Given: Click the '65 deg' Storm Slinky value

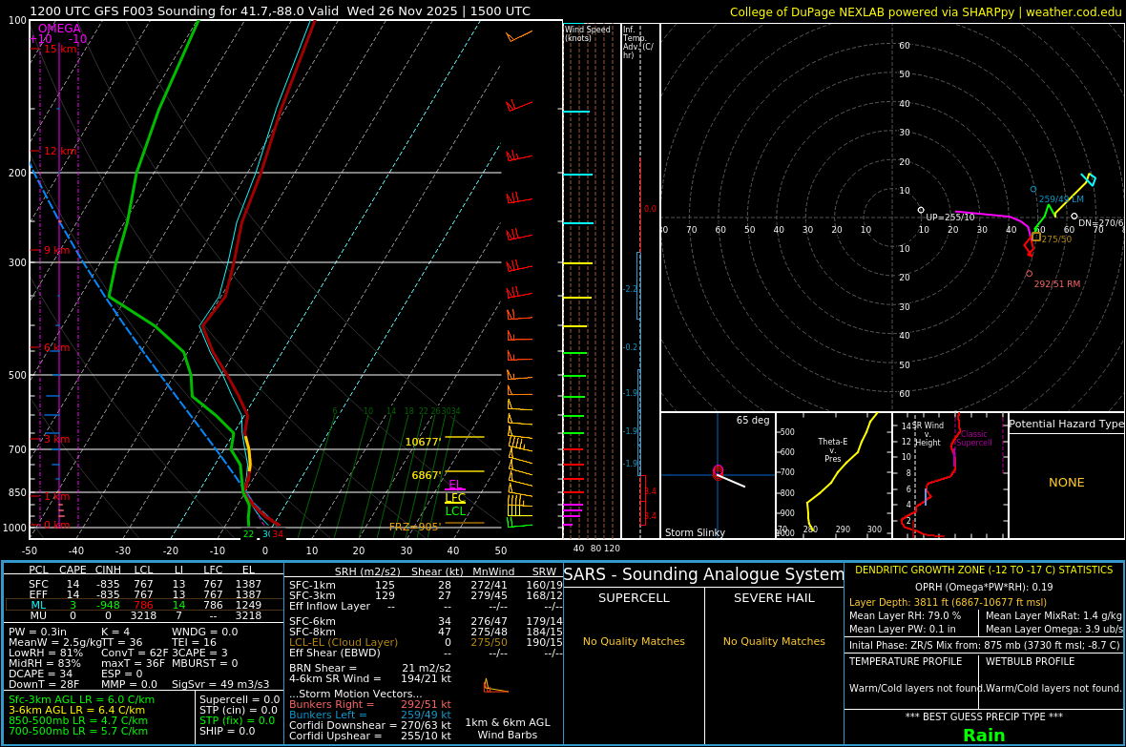Looking at the screenshot, I should click(753, 420).
